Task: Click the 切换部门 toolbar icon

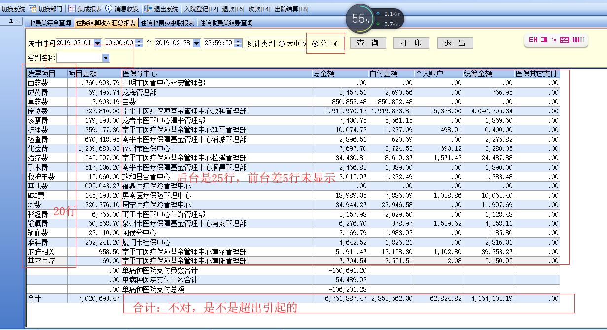Action: (x=33, y=9)
